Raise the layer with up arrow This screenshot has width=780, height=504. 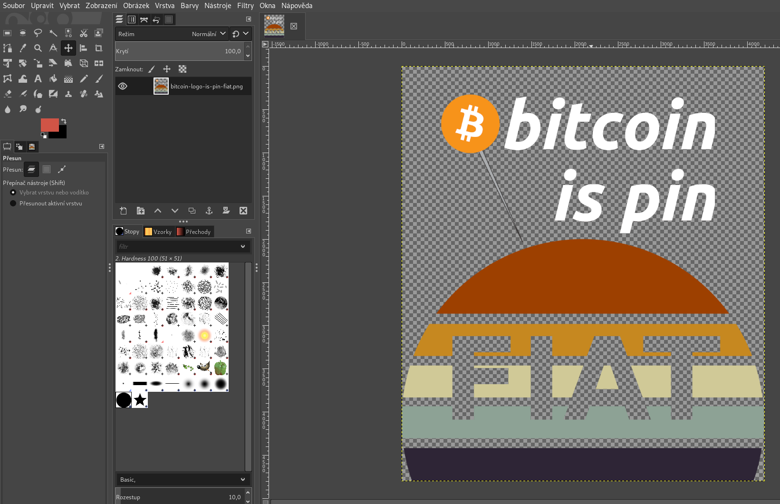[157, 211]
